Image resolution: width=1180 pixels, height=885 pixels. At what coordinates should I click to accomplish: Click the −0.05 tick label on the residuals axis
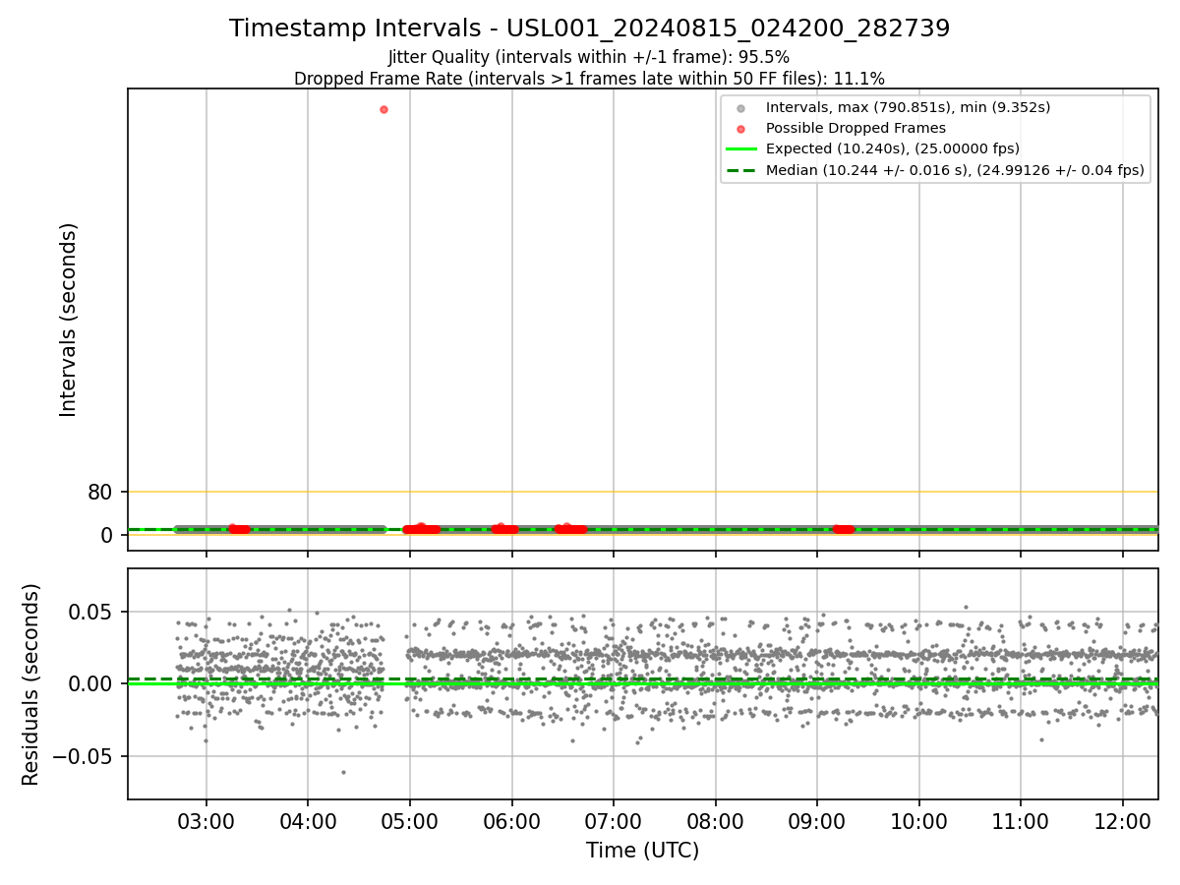coord(84,756)
